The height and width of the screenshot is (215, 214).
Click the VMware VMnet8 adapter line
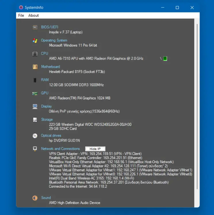click(121, 174)
